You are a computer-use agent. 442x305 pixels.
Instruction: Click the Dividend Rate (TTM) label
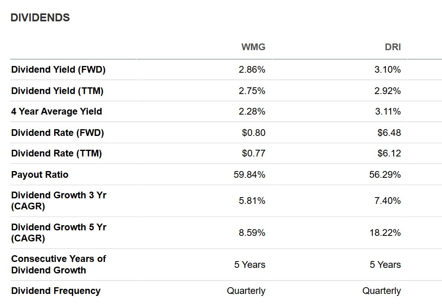56,153
